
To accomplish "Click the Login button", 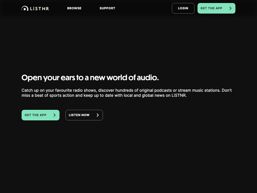I will coord(183,8).
